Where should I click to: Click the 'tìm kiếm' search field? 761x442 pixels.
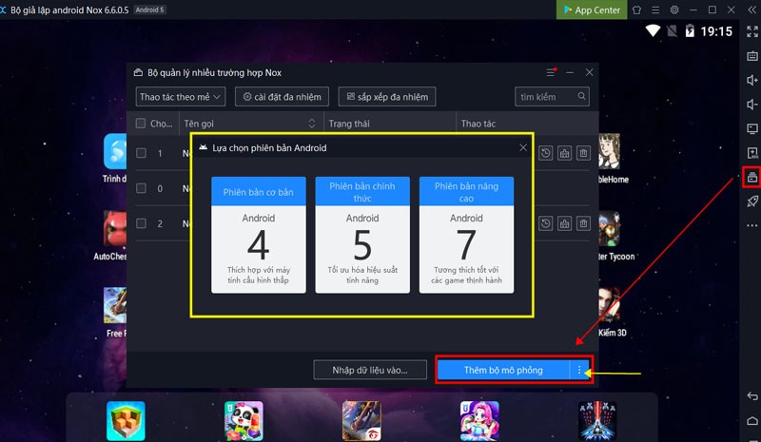(552, 97)
